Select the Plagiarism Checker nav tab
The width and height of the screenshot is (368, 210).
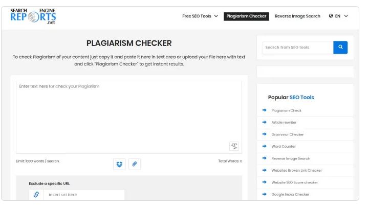coord(246,16)
